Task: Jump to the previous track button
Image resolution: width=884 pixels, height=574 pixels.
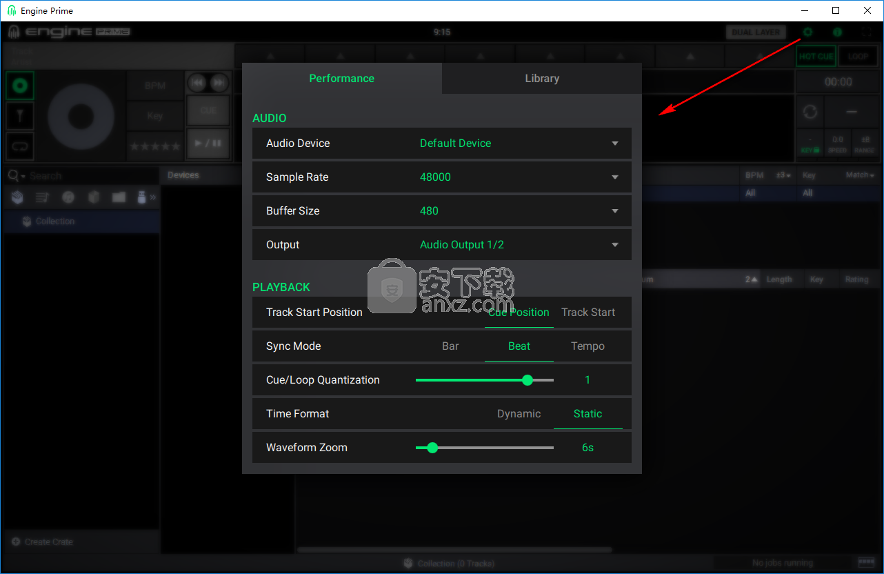Action: coord(197,83)
